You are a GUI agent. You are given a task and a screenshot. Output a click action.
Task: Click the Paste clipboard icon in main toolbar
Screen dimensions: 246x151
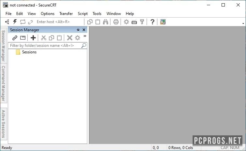98,22
